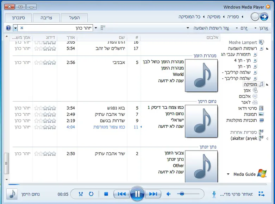Rate the song אביבי using its stars
The height and width of the screenshot is (204, 275).
pos(45,62)
